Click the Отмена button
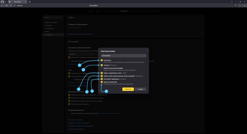247x134 pixels. pos(140,89)
